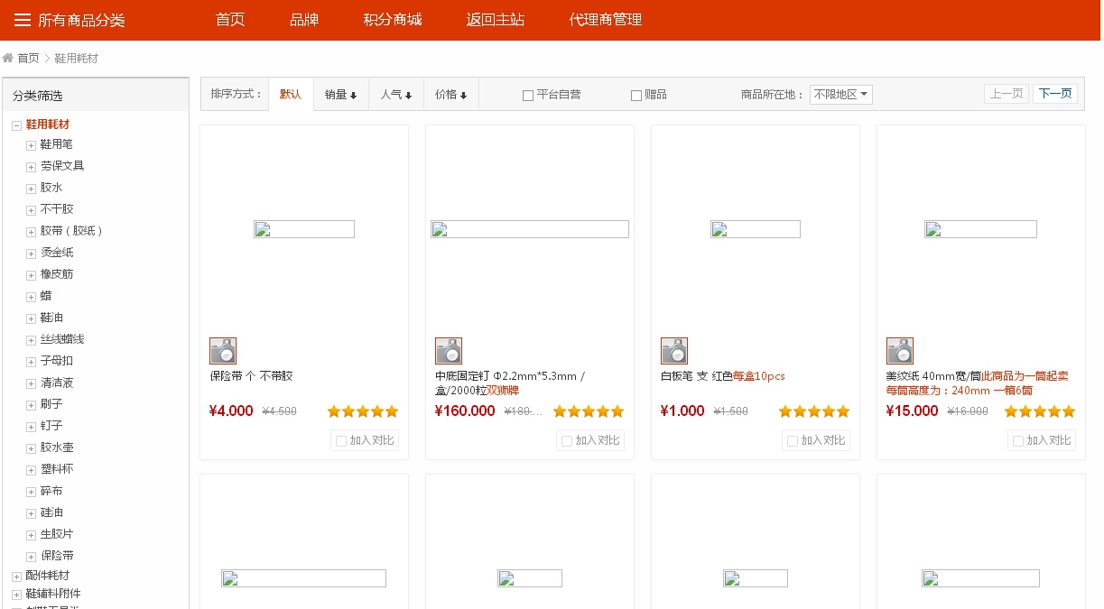Select 刷子 in category tree
This screenshot has height=609, width=1104.
pyautogui.click(x=51, y=404)
